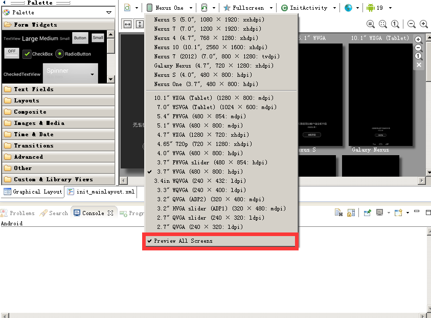This screenshot has height=318, width=431.
Task: Open the Problems view tab
Action: click(x=18, y=213)
